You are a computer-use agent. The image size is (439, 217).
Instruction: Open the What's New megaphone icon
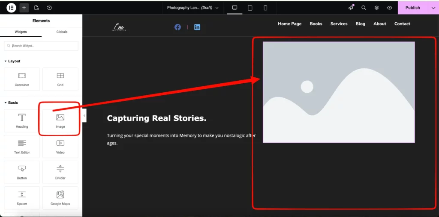point(351,8)
